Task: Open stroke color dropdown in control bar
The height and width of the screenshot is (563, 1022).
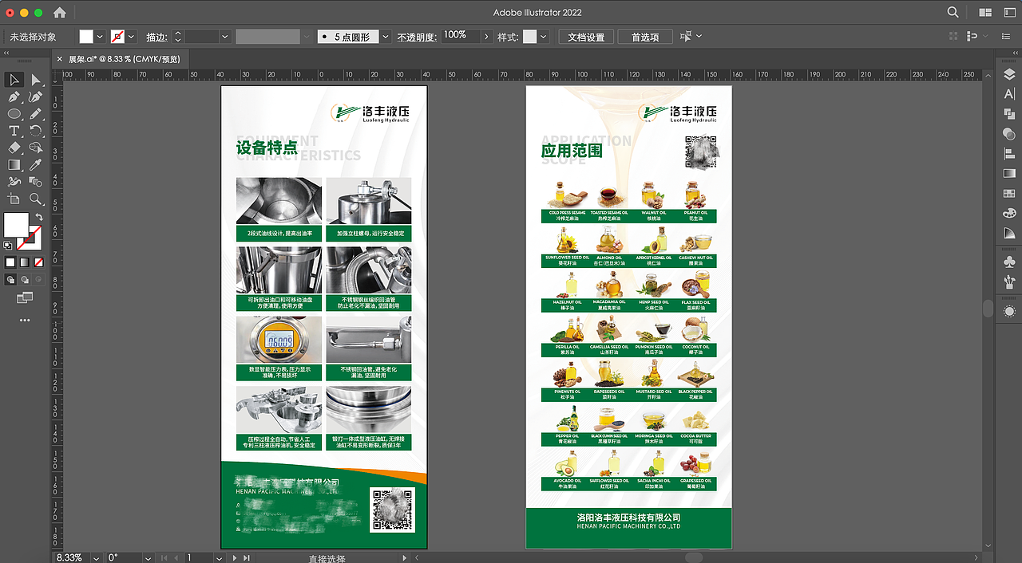Action: (x=131, y=37)
